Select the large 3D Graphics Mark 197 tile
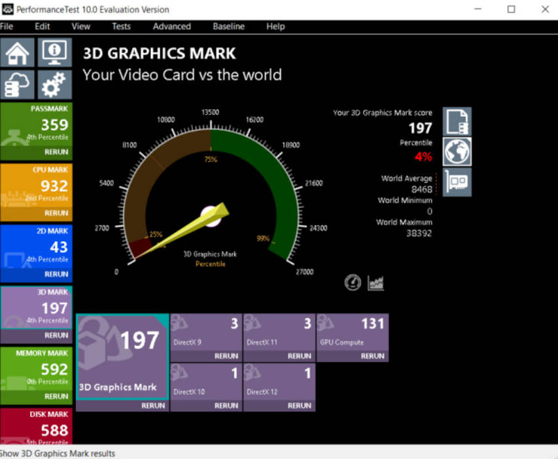 [x=122, y=356]
